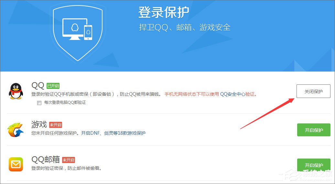Click the 捍卫QQ、邮箱、游戏安全 subtitle
The height and width of the screenshot is (184, 335).
(x=185, y=27)
